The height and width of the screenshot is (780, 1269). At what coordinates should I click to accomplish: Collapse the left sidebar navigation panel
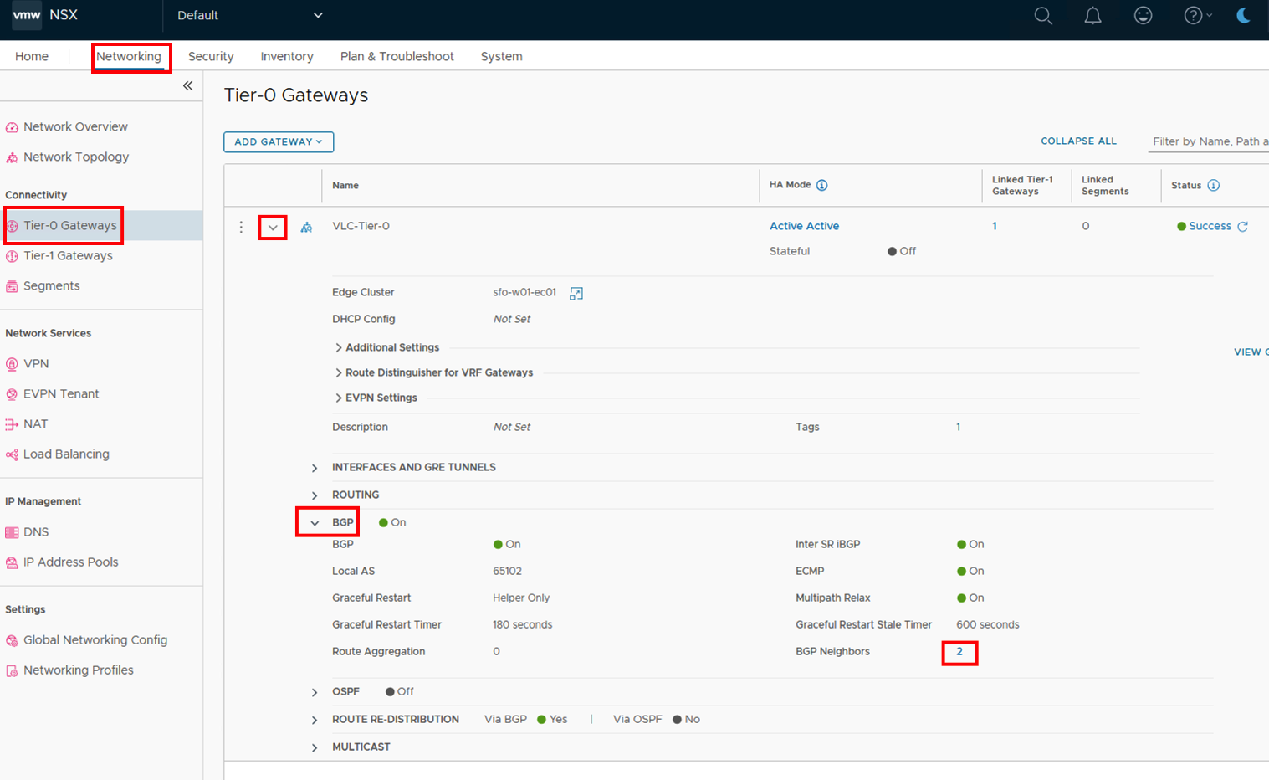(x=187, y=85)
